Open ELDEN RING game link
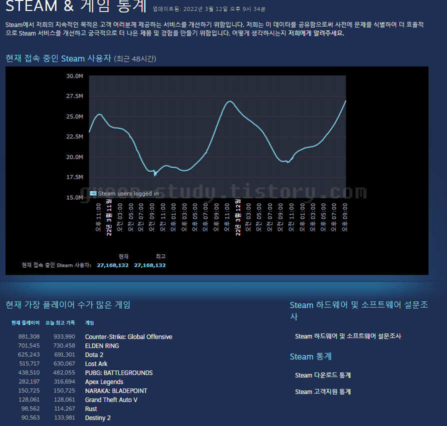This screenshot has height=426, width=447. (x=102, y=346)
